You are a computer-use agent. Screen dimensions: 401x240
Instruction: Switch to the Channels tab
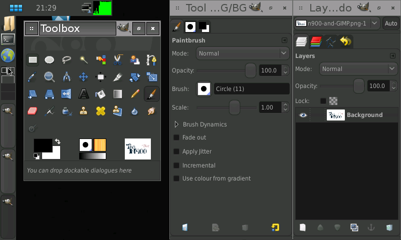point(316,41)
